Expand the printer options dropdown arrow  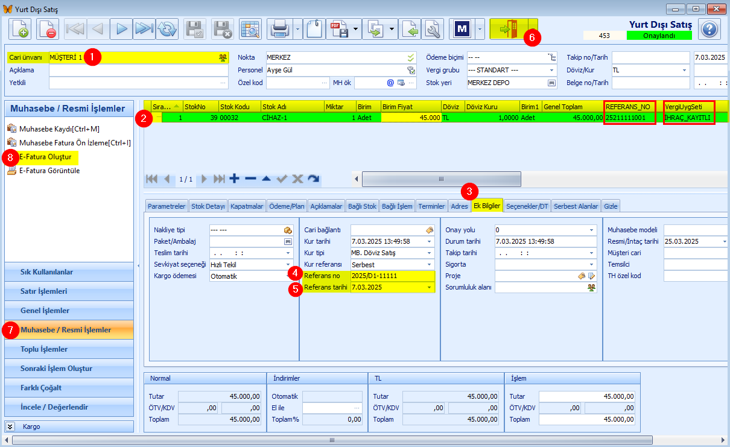tap(298, 28)
